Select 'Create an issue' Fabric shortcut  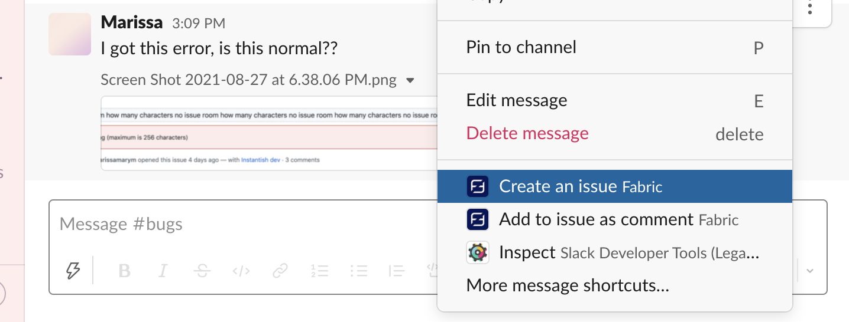click(615, 186)
